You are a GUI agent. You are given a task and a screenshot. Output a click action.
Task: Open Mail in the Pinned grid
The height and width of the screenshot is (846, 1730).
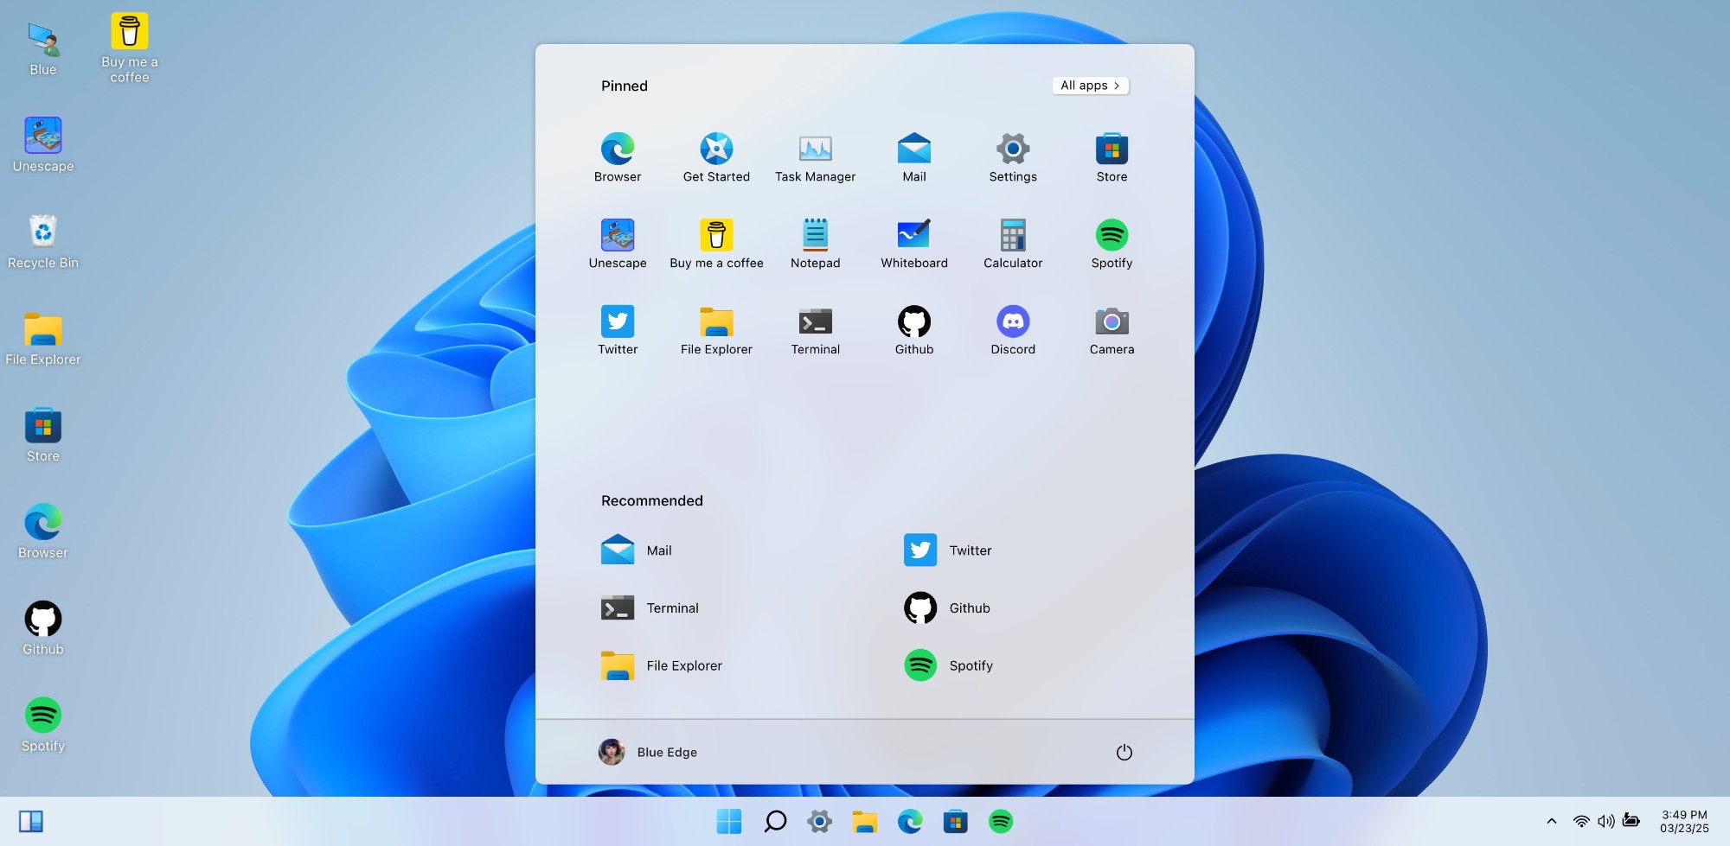point(914,157)
